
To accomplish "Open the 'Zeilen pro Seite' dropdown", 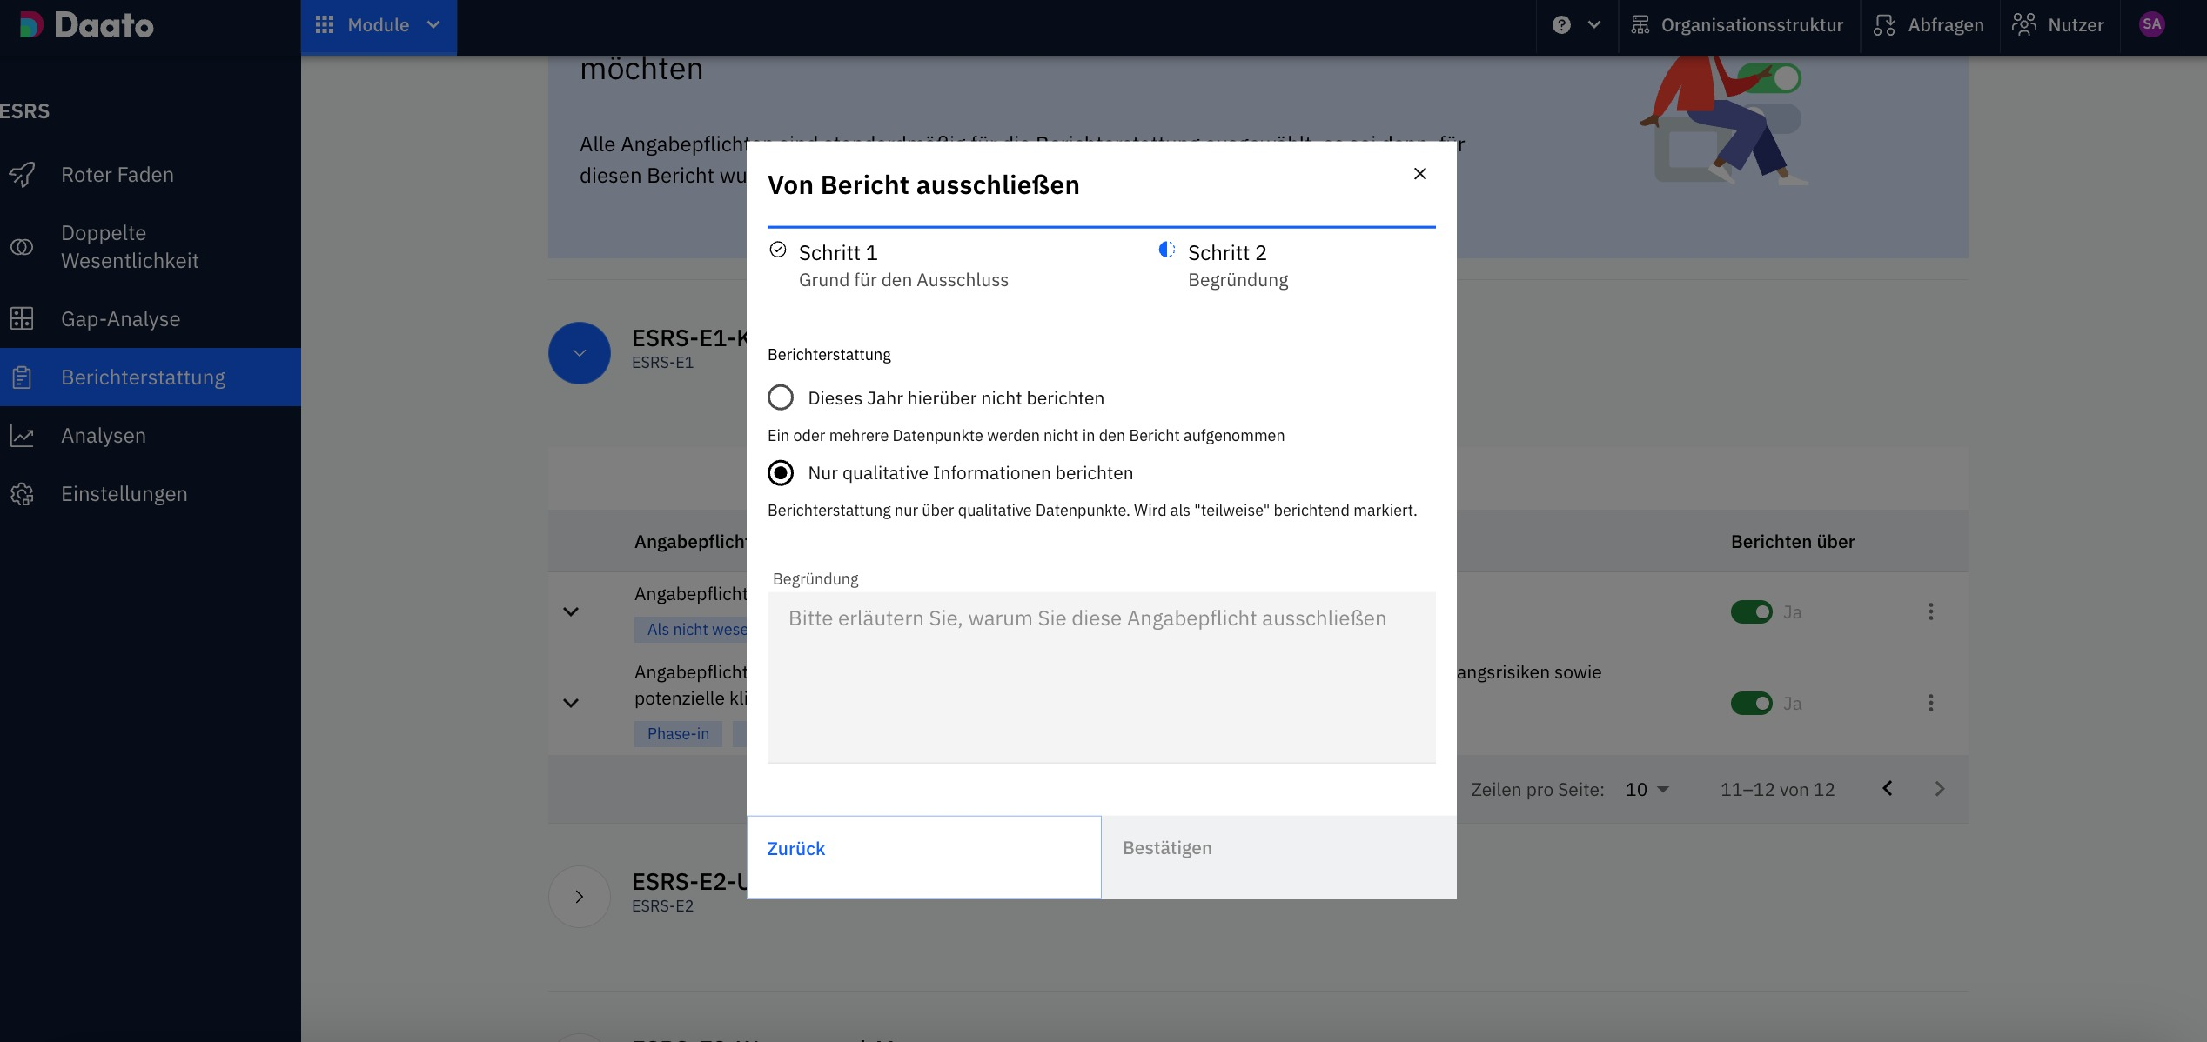I will (x=1647, y=790).
